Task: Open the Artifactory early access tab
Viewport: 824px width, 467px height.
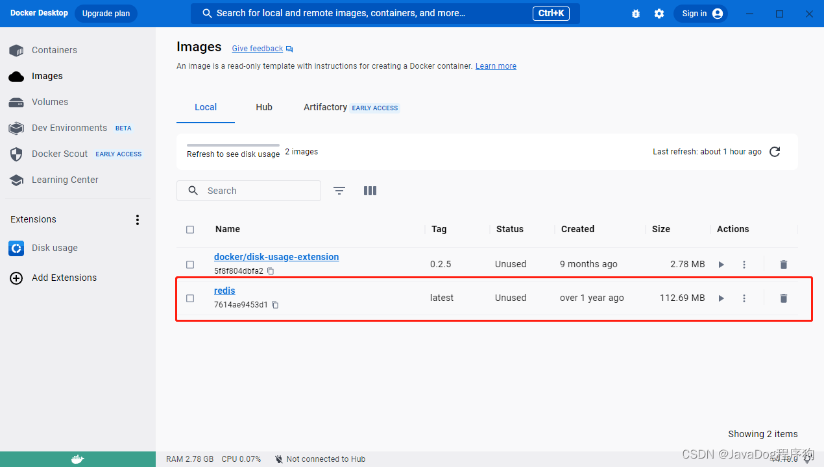Action: 325,107
